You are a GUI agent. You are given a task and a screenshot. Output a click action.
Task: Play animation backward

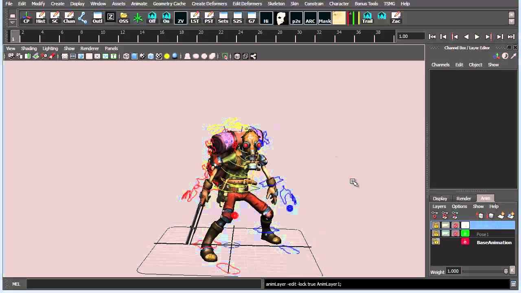point(466,37)
